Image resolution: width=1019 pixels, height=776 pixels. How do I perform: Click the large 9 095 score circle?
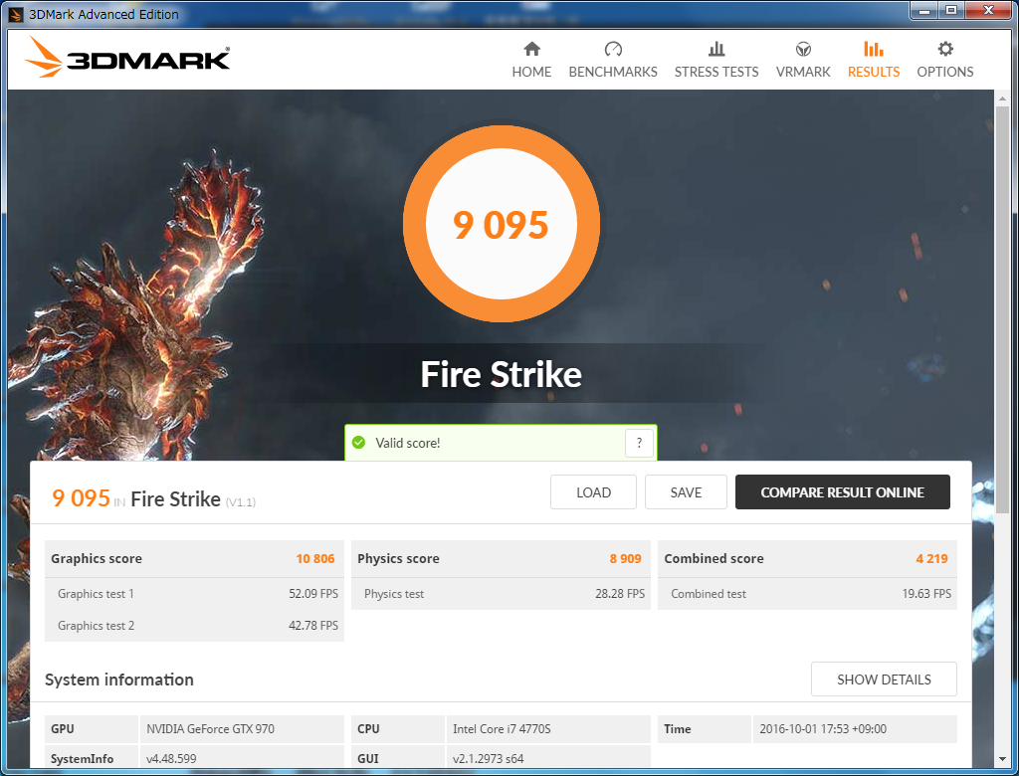pos(502,224)
